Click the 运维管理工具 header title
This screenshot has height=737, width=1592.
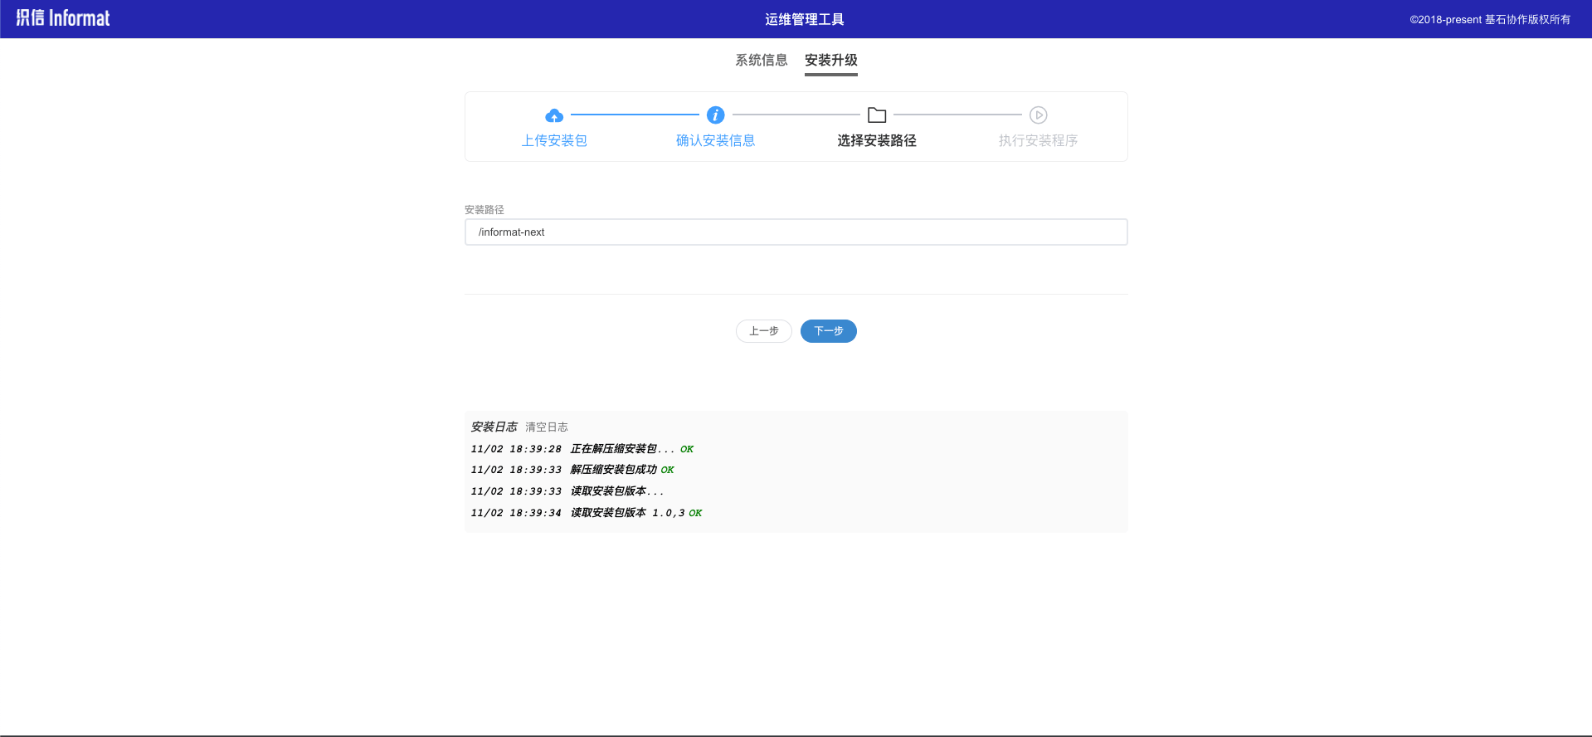tap(804, 19)
